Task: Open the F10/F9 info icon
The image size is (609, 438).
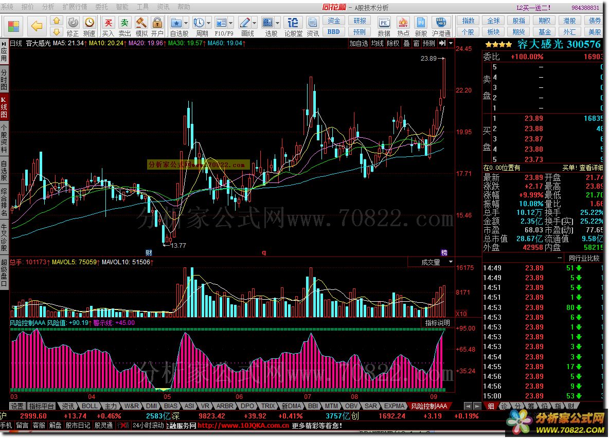Action: point(221,23)
